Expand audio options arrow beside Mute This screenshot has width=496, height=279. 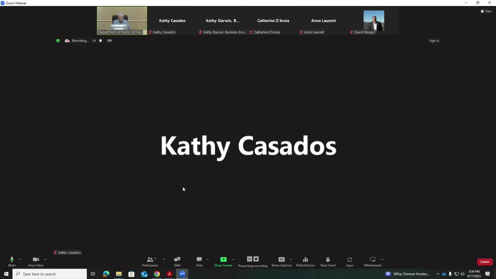point(20,259)
